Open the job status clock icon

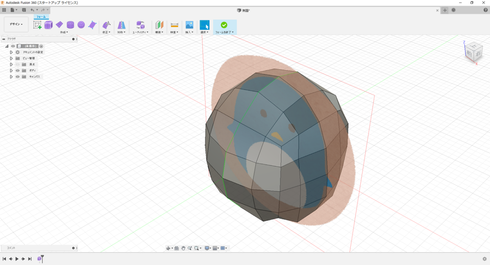[454, 10]
